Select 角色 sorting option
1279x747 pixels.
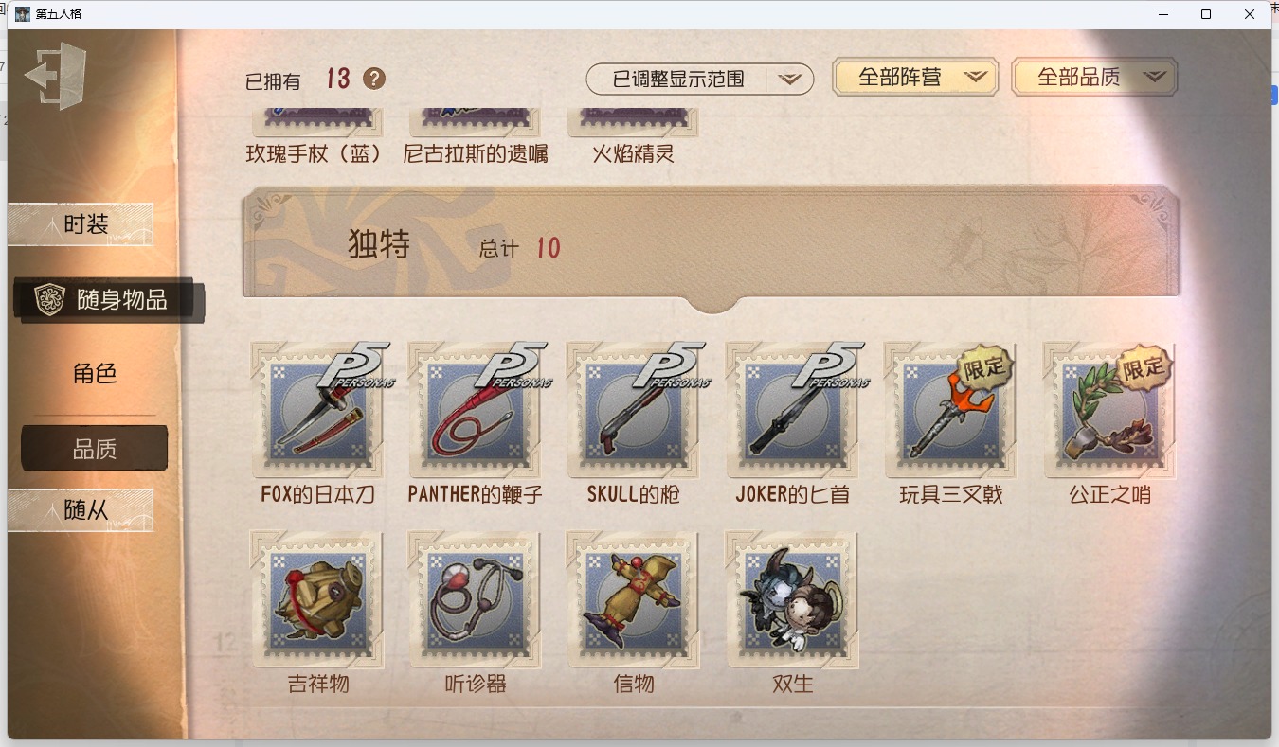point(95,373)
